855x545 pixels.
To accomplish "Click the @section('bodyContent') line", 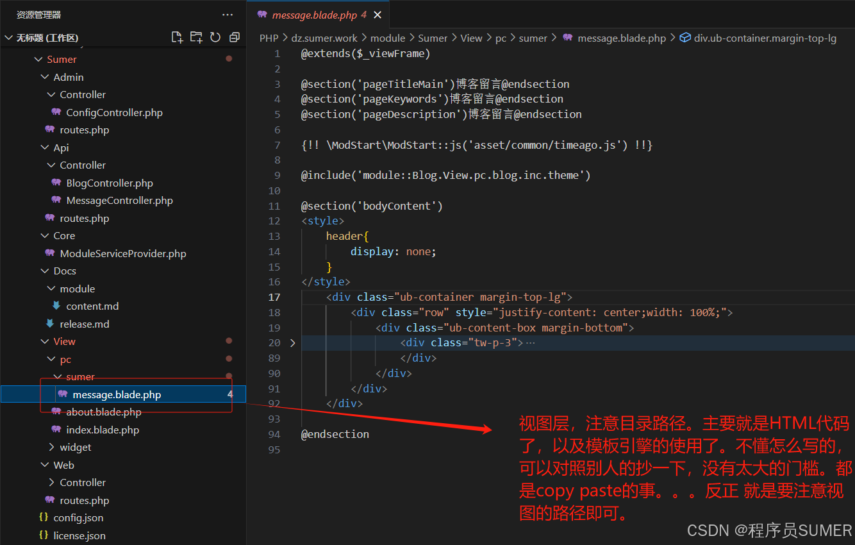I will click(x=372, y=206).
